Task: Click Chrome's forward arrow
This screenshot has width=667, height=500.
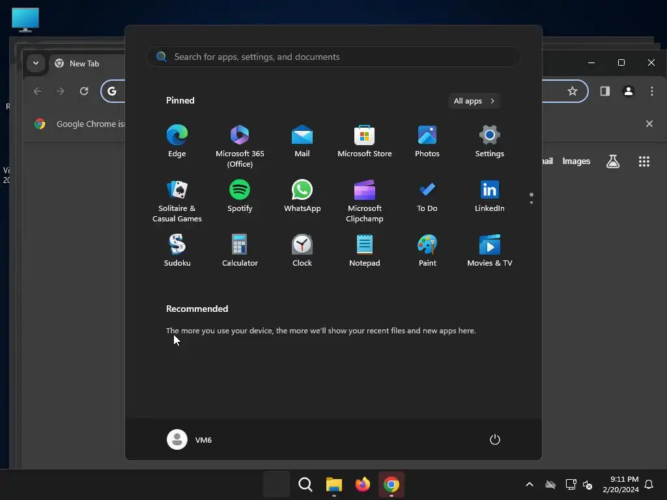Action: [61, 91]
